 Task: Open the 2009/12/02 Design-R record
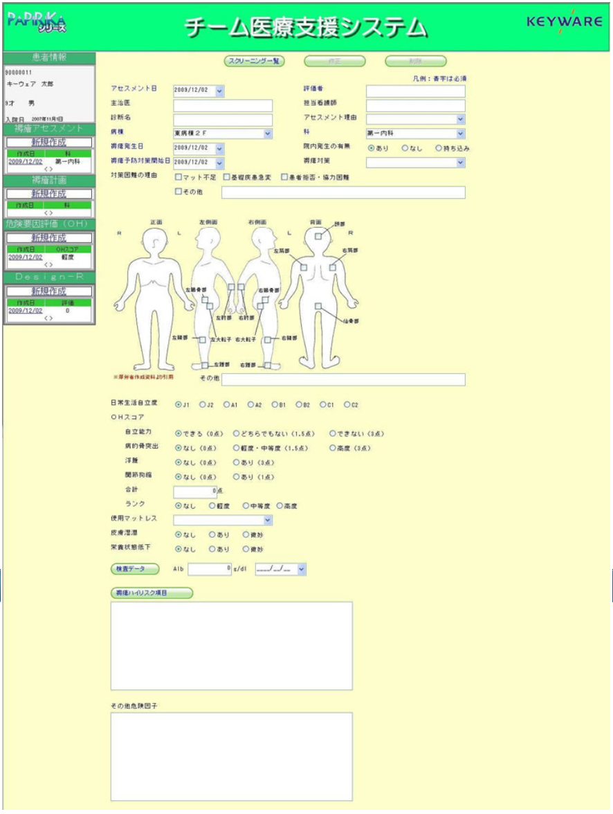point(24,309)
